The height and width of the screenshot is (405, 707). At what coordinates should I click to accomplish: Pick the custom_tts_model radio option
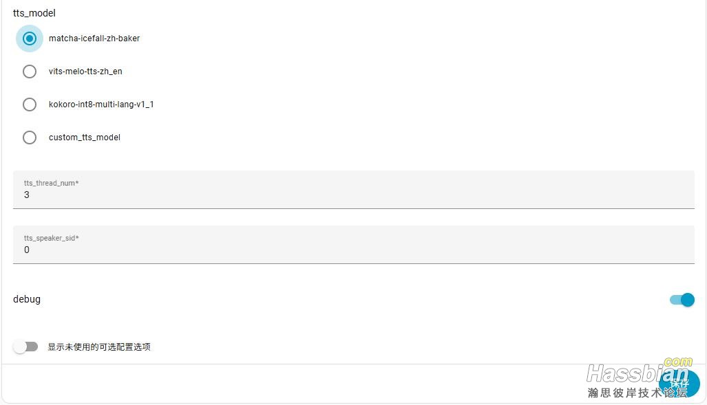[30, 138]
